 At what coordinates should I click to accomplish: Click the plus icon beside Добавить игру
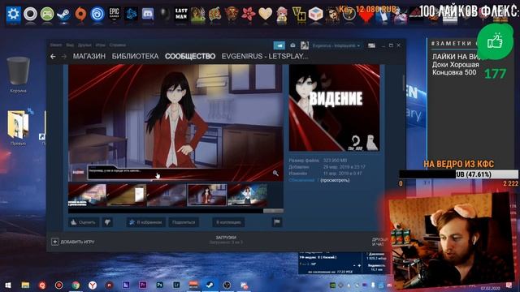54,242
